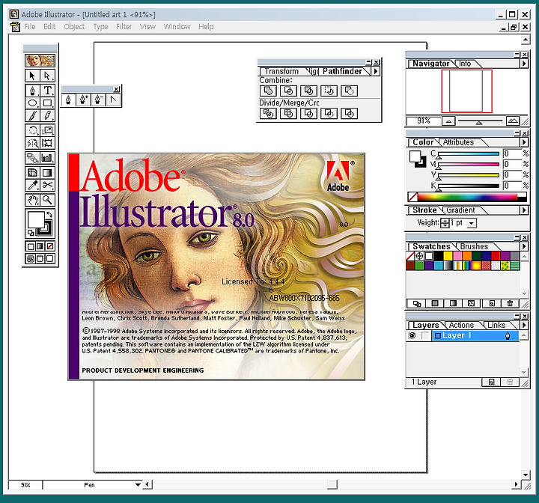Apply Unite in Pathfinder Combine row
539x503 pixels.
(x=268, y=91)
